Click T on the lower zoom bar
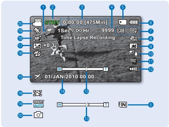 106,105
